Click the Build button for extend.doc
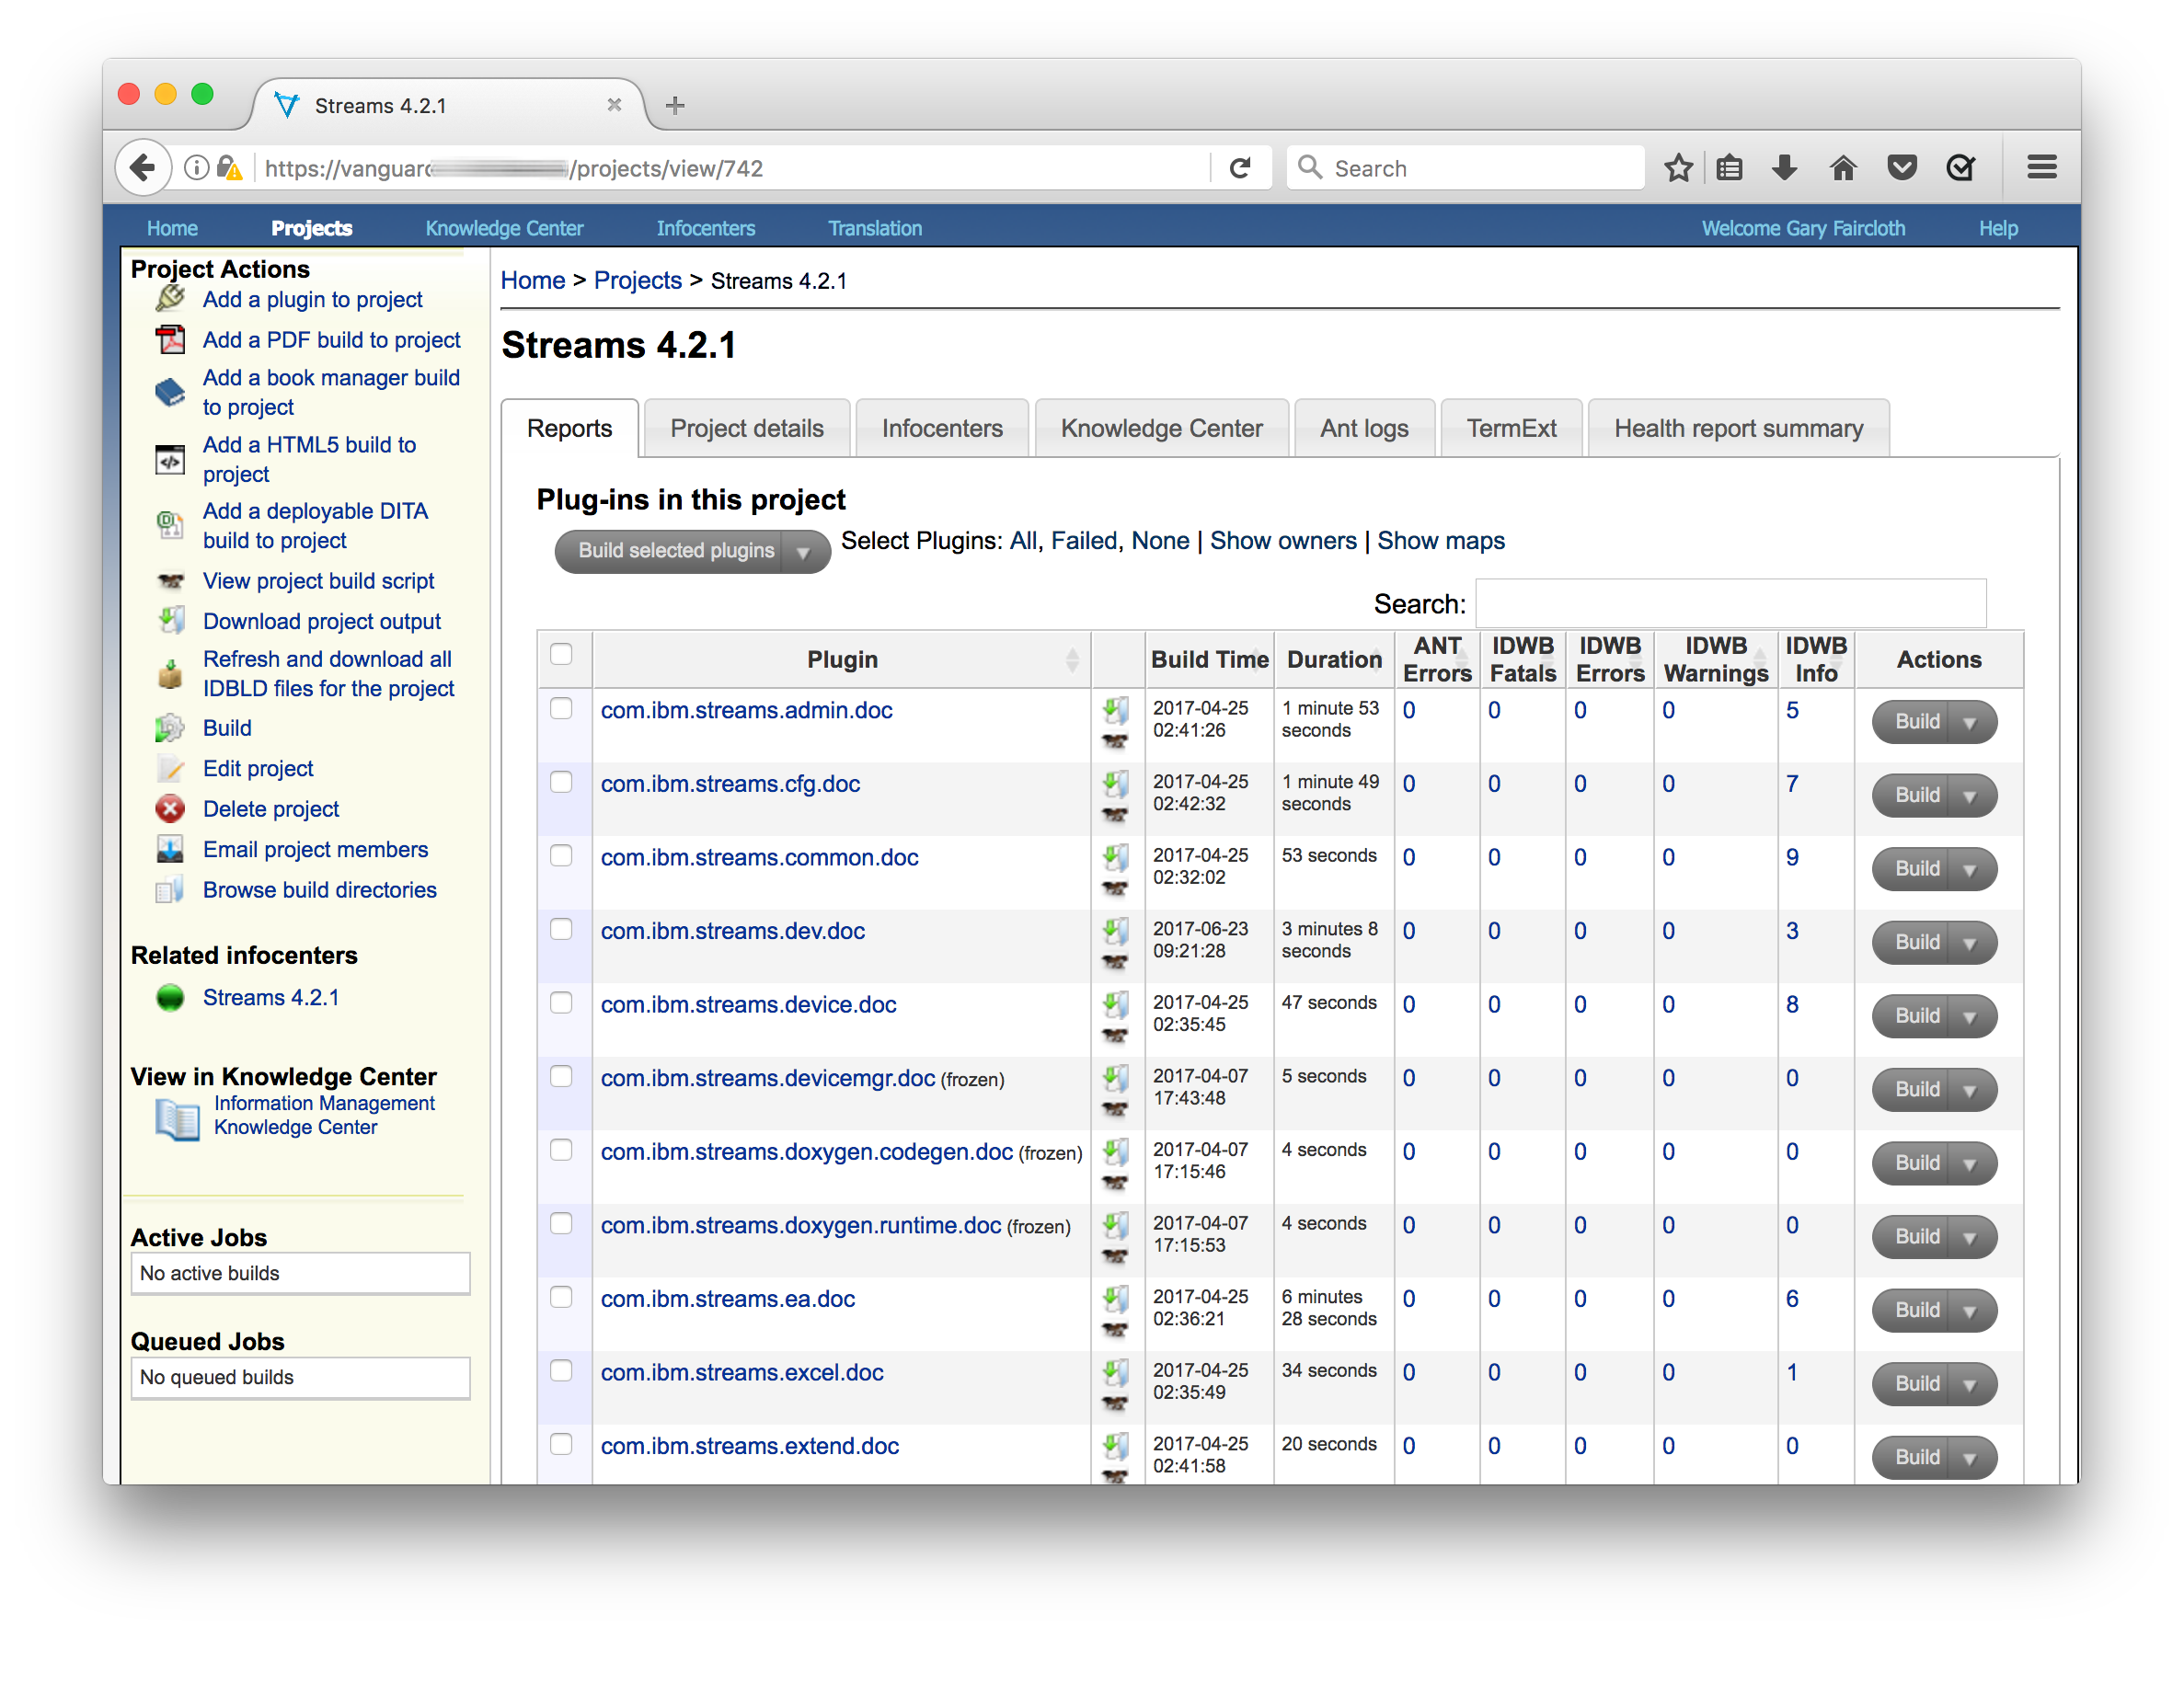The width and height of the screenshot is (2184, 1707). (x=1916, y=1458)
